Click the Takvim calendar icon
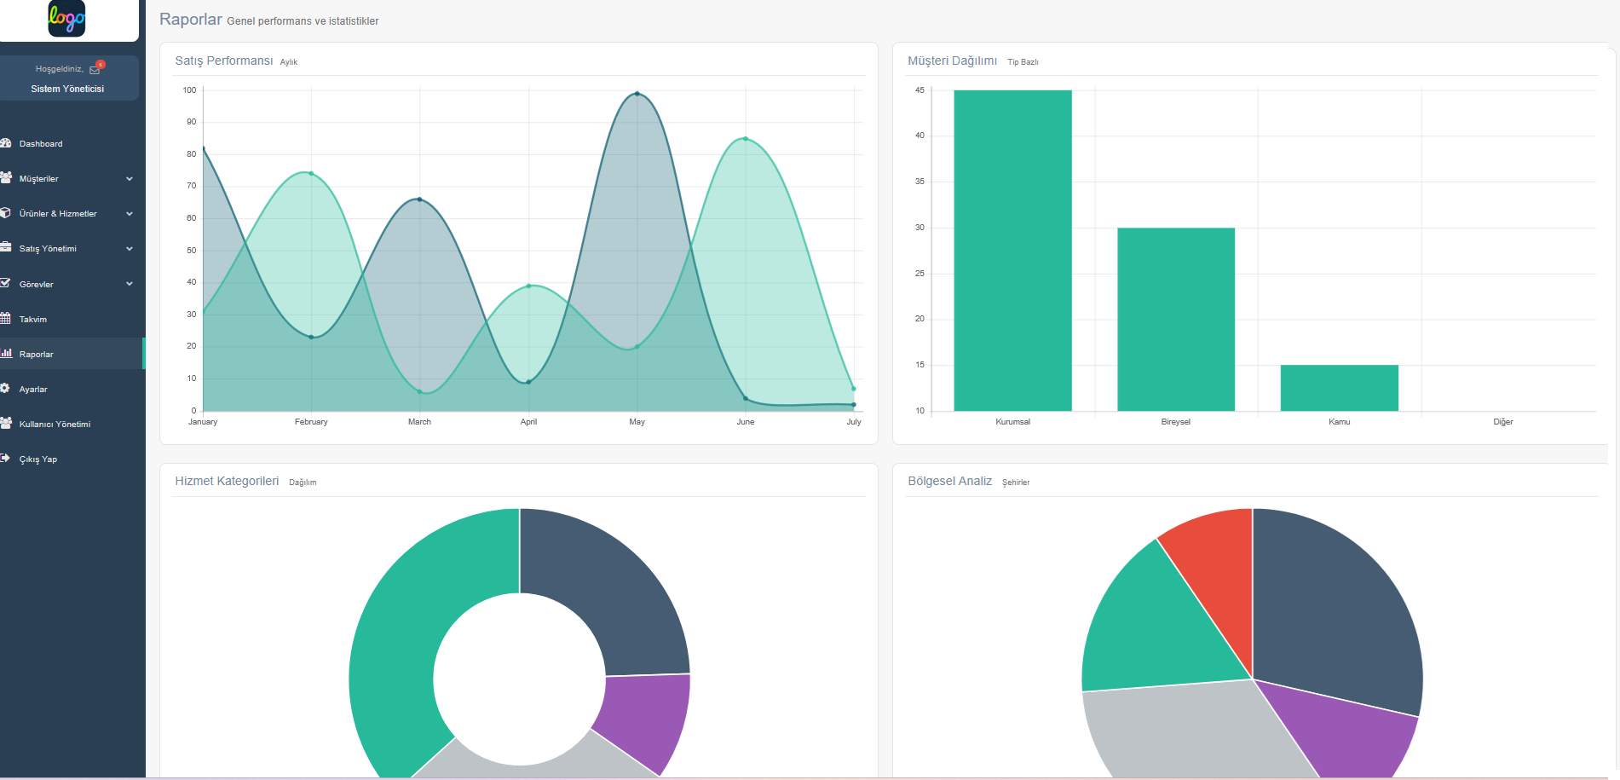 (x=6, y=319)
